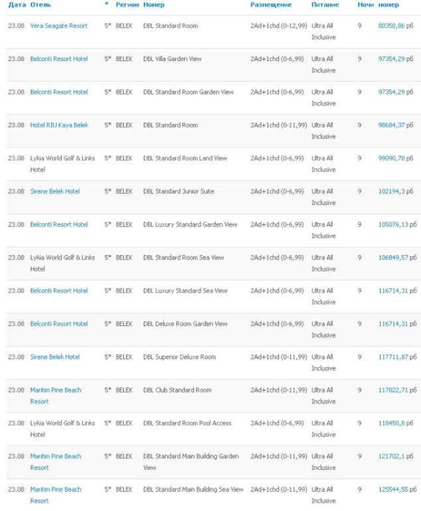Choose the 117711,87 рб price link

(397, 357)
